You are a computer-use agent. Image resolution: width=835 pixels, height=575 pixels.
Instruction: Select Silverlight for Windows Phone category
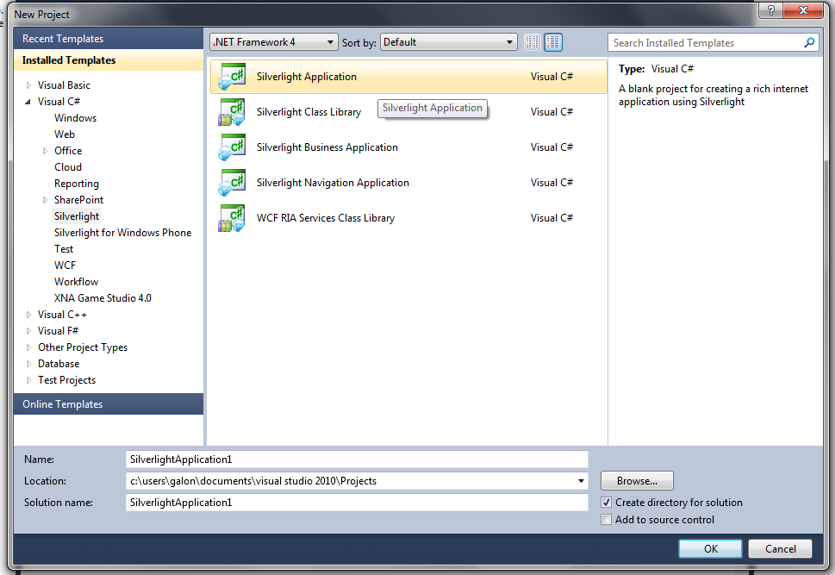pos(122,233)
